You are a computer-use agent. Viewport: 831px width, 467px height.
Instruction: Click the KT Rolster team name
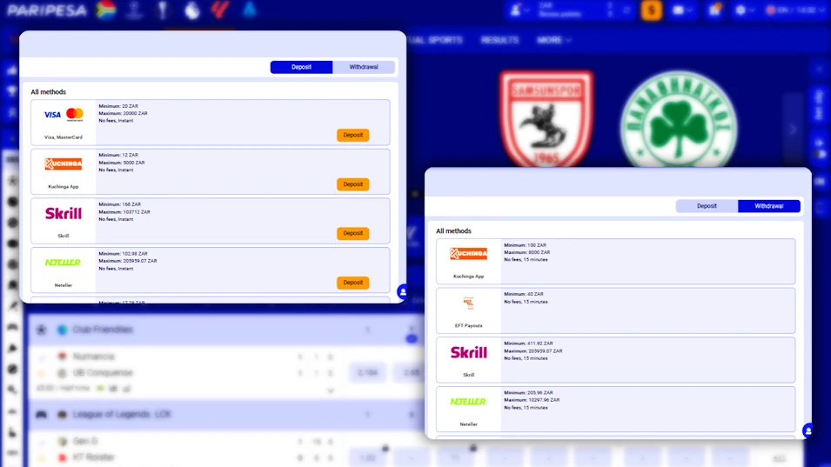coord(93,457)
